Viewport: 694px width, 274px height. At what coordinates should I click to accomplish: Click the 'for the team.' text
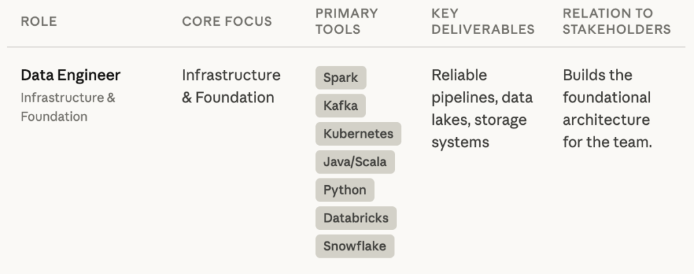(607, 143)
